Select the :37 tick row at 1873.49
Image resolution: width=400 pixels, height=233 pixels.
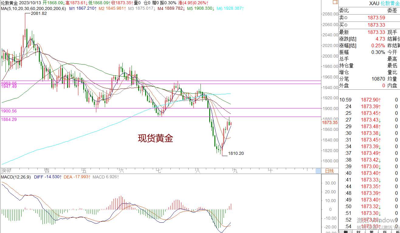point(369,153)
